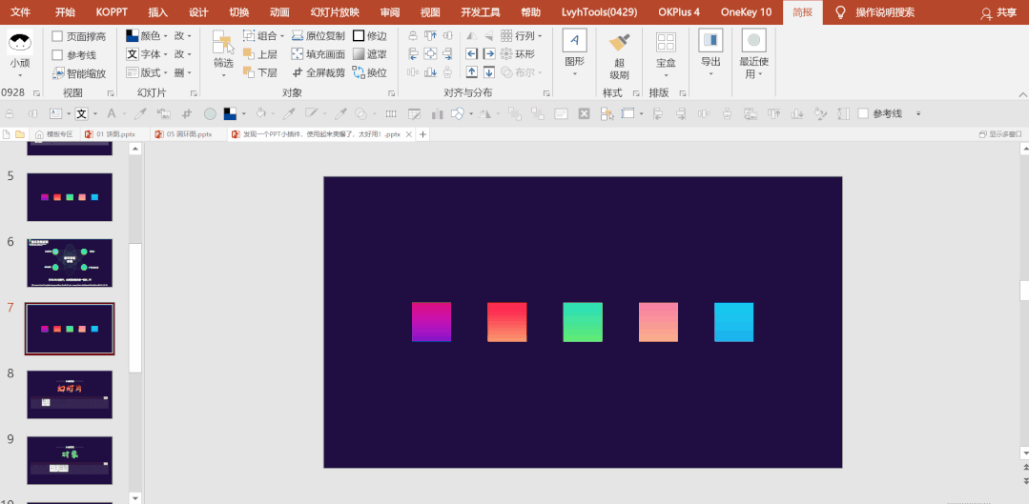Click the left-arrow align left edge icon
The image size is (1029, 504).
[471, 53]
